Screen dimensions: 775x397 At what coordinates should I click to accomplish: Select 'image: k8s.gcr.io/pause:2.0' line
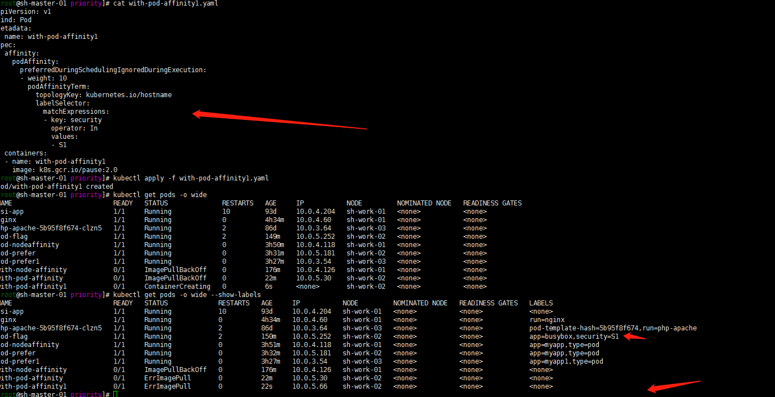pyautogui.click(x=65, y=170)
